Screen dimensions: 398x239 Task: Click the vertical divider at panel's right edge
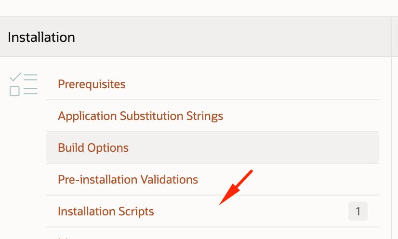(391, 128)
